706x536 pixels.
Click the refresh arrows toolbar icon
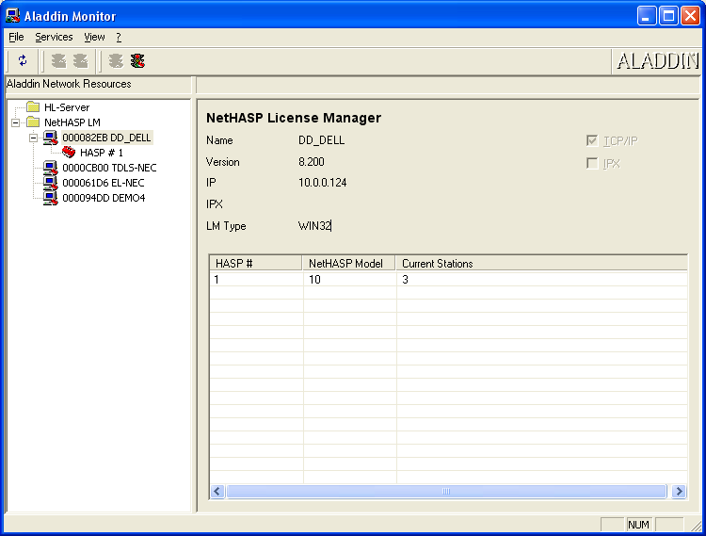[x=23, y=60]
